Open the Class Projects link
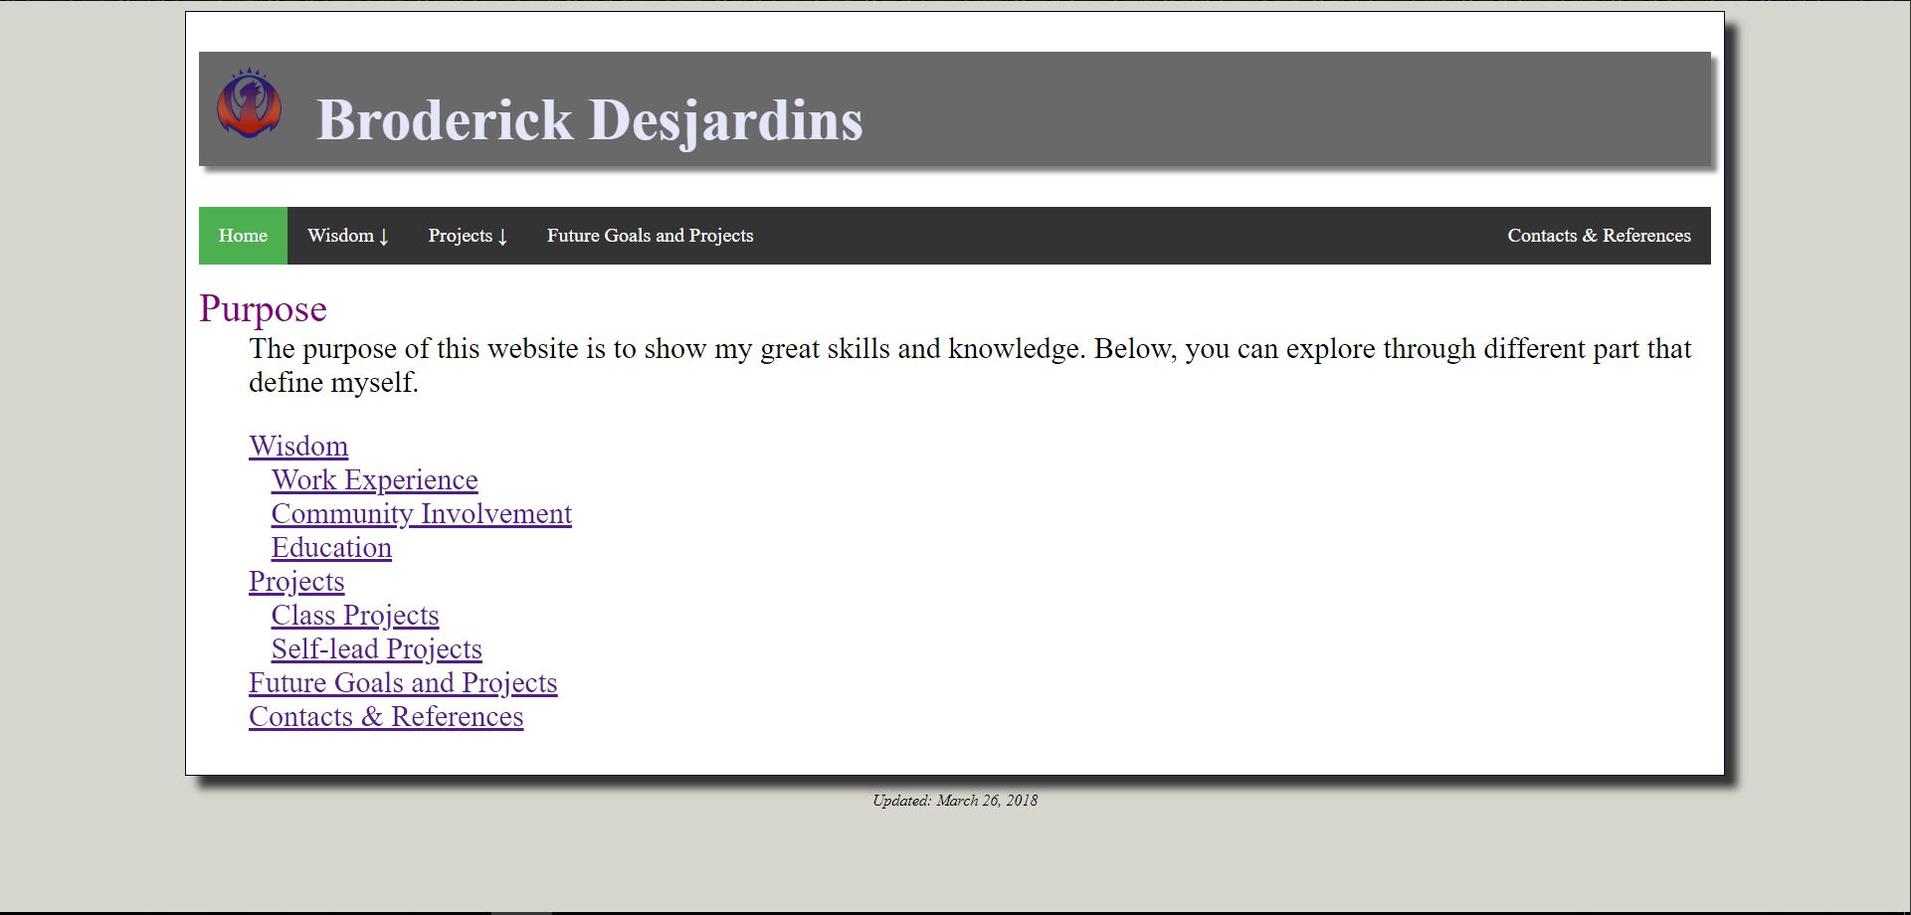Screen dimensions: 1911x915 pyautogui.click(x=354, y=616)
